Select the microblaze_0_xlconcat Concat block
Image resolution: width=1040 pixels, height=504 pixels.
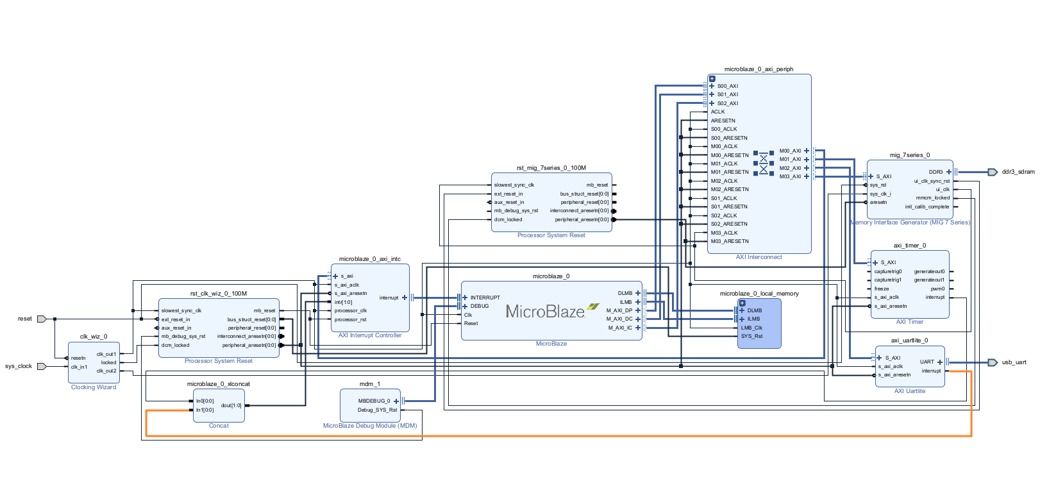pyautogui.click(x=219, y=405)
